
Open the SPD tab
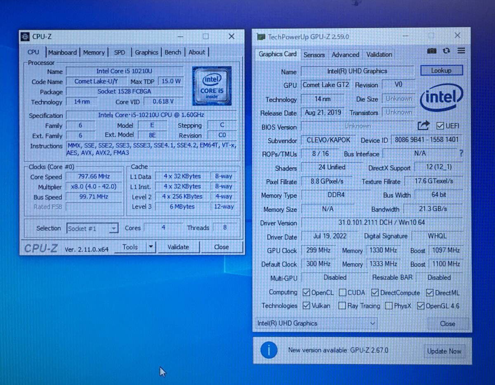click(120, 52)
